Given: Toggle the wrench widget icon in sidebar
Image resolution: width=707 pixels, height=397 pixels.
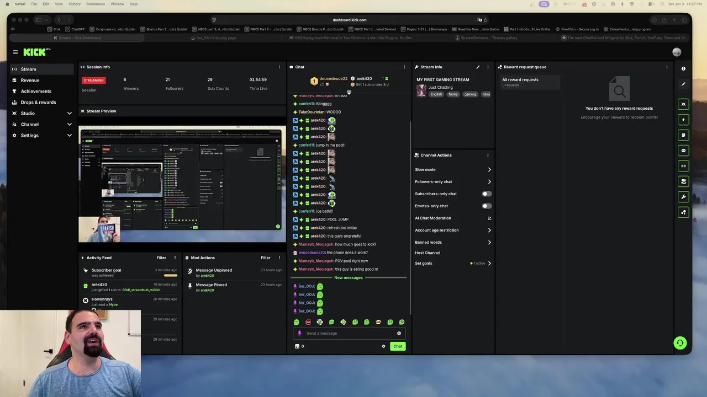Looking at the screenshot, I should (x=683, y=197).
